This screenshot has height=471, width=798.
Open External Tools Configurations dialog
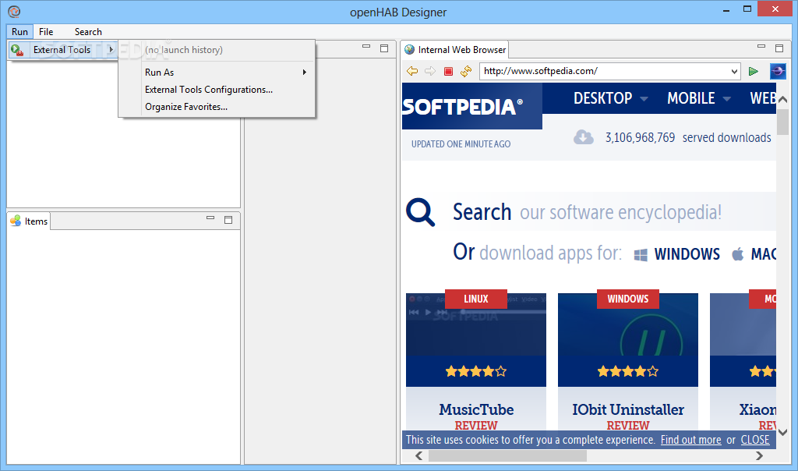[x=209, y=90]
